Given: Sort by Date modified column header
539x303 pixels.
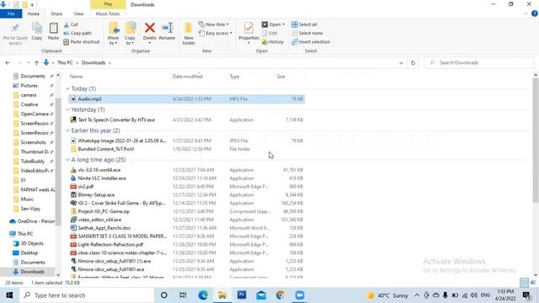Looking at the screenshot, I should click(x=187, y=77).
